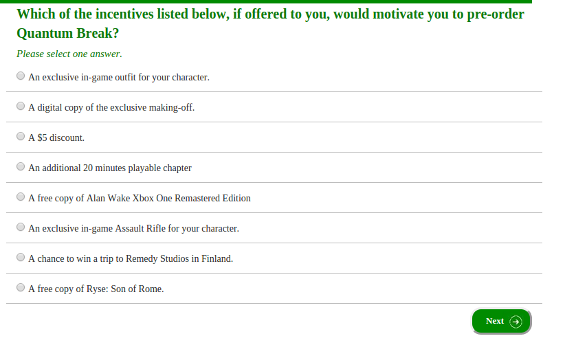Pick the additional 20 minutes chapter radio
Viewport: 565px width, 345px height.
pos(21,166)
